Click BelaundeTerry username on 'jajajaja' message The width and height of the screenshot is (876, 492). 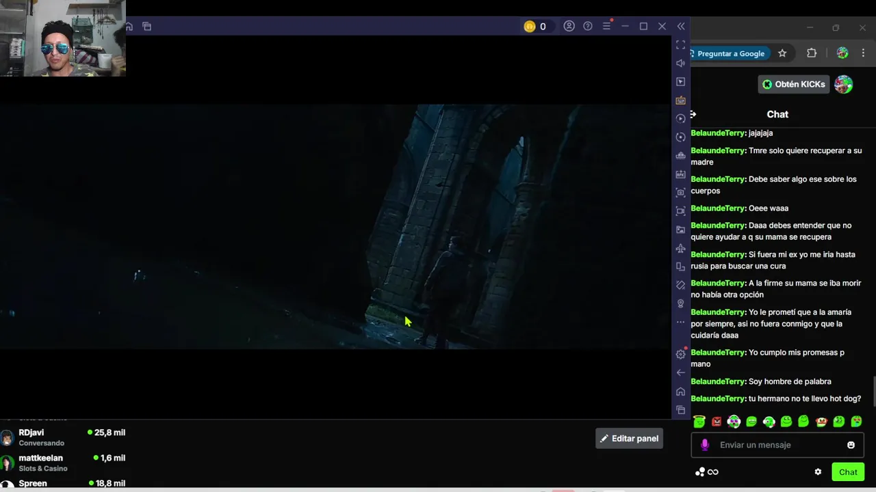coord(718,133)
